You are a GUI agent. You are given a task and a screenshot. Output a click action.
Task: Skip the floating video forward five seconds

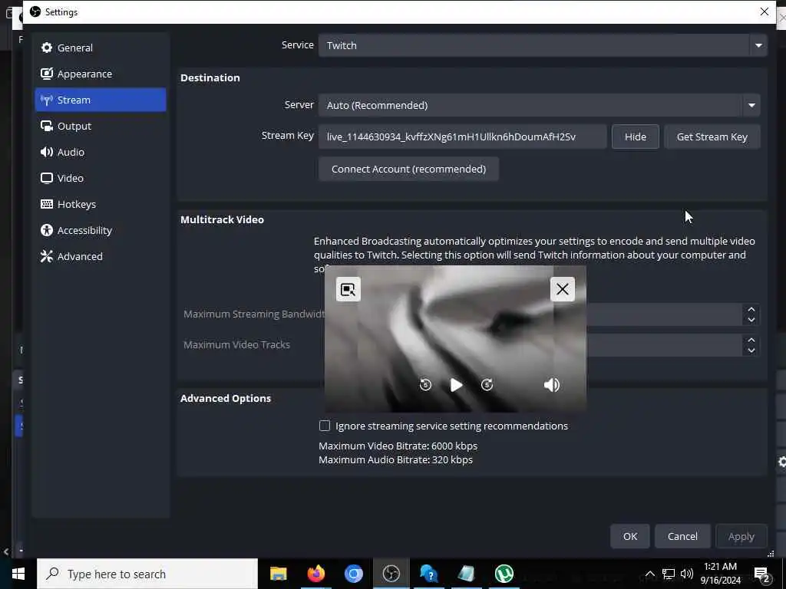pyautogui.click(x=487, y=385)
